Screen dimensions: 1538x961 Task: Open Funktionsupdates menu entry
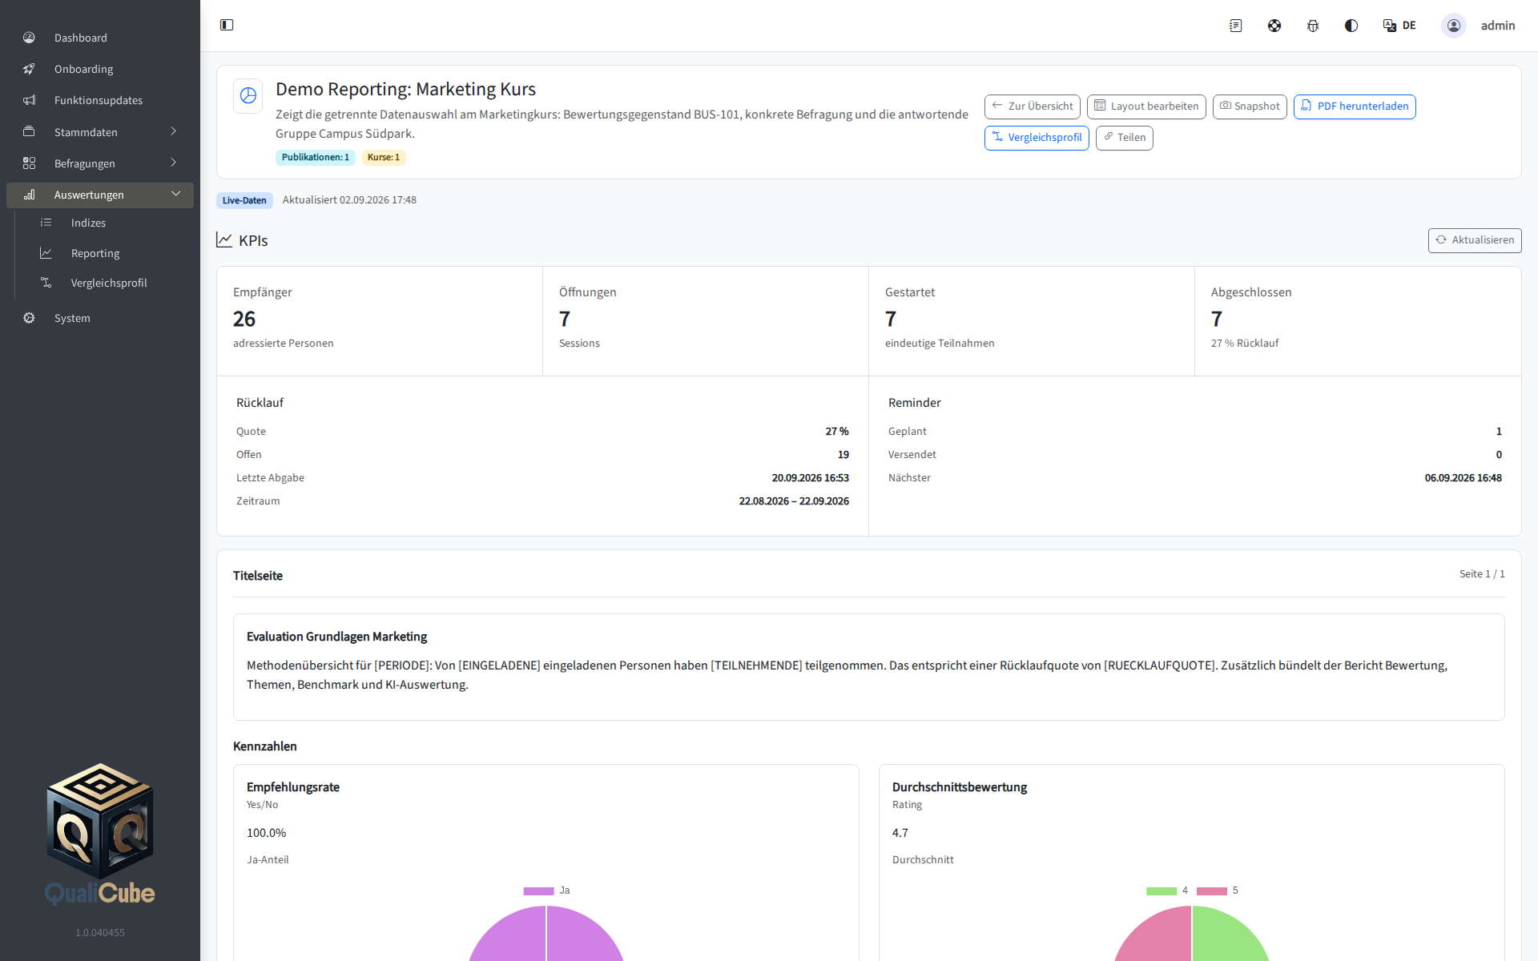click(x=100, y=100)
